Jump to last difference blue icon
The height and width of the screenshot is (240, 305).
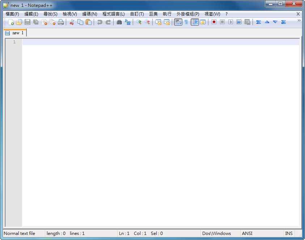pyautogui.click(x=284, y=22)
